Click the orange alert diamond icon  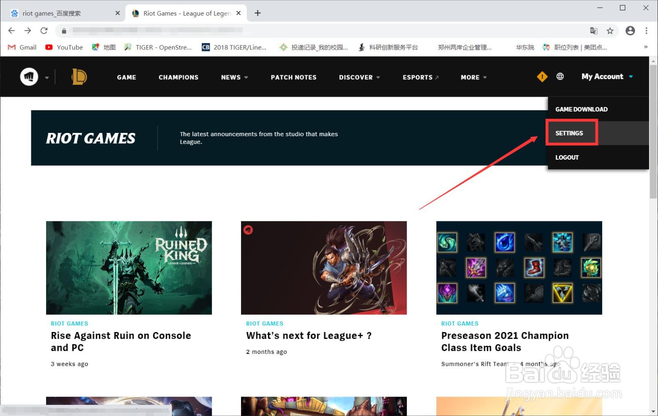pos(542,77)
